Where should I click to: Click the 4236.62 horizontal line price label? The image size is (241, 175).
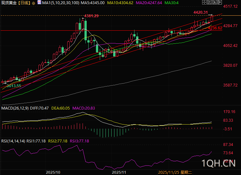point(215,28)
